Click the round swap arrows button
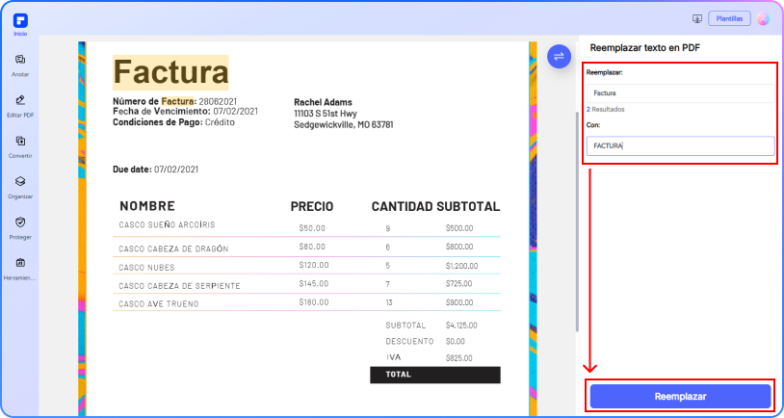784x418 pixels. click(x=559, y=57)
